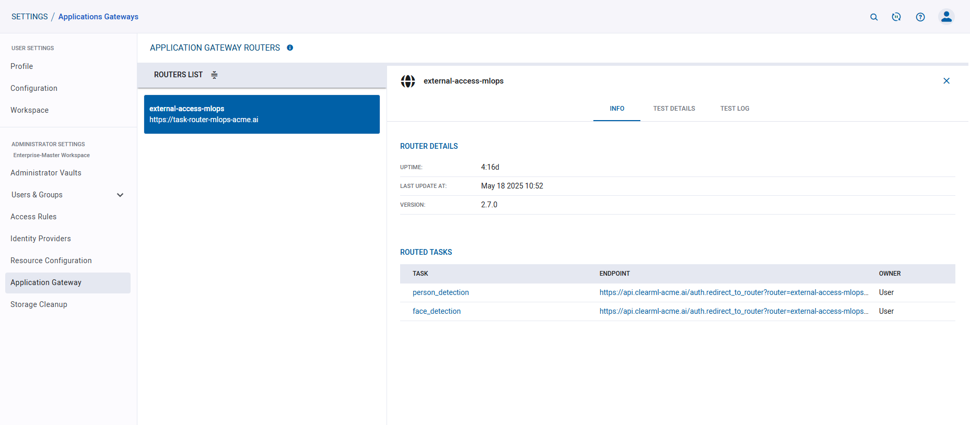Open the person_detection task link
Screen dimensions: 970x425
440,293
